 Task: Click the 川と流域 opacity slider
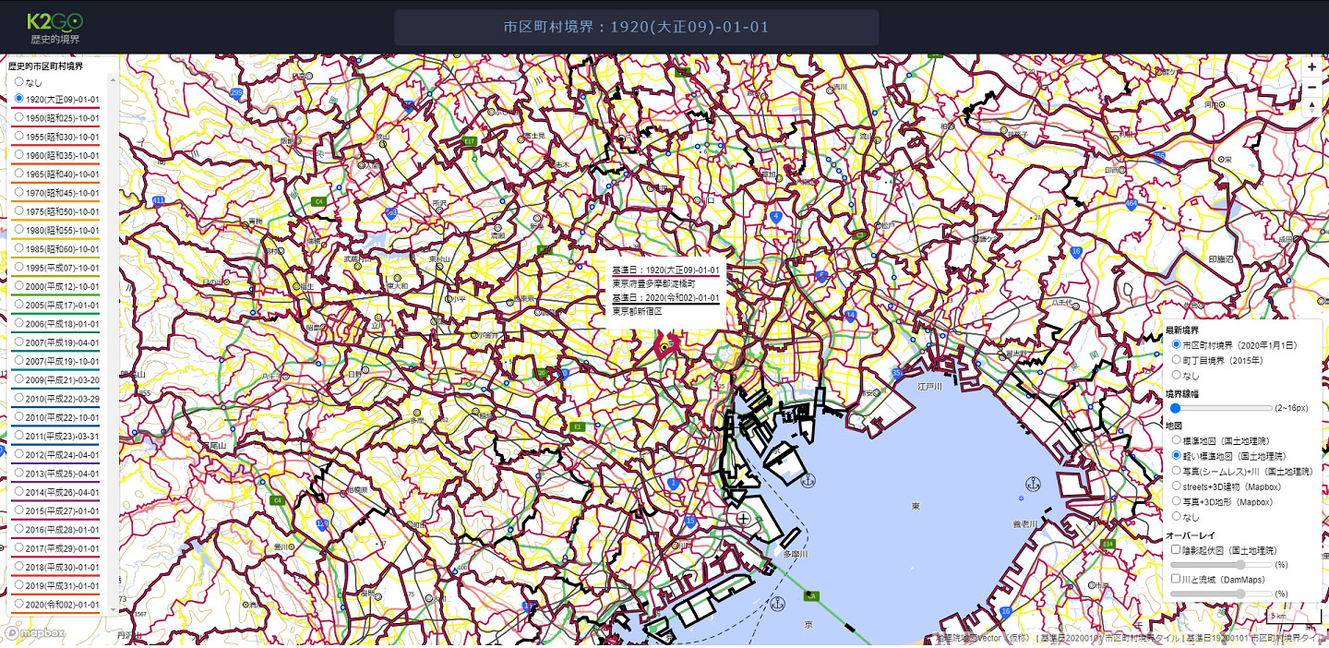1221,594
